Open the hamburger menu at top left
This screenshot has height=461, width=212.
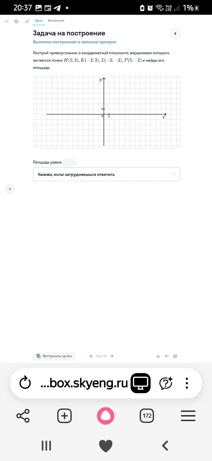[6, 21]
